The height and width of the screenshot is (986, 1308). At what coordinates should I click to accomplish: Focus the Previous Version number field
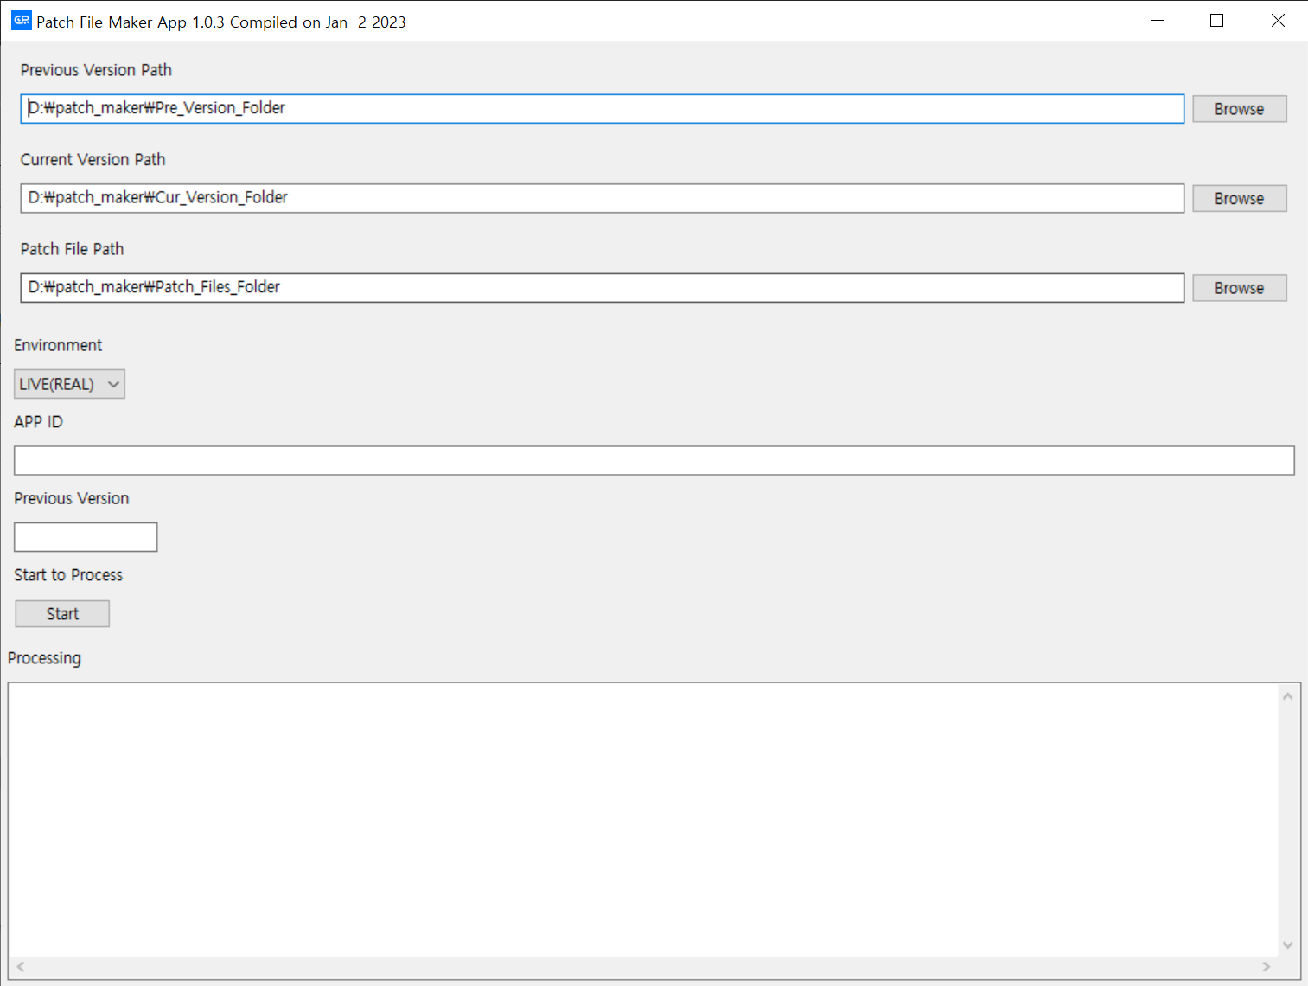86,537
